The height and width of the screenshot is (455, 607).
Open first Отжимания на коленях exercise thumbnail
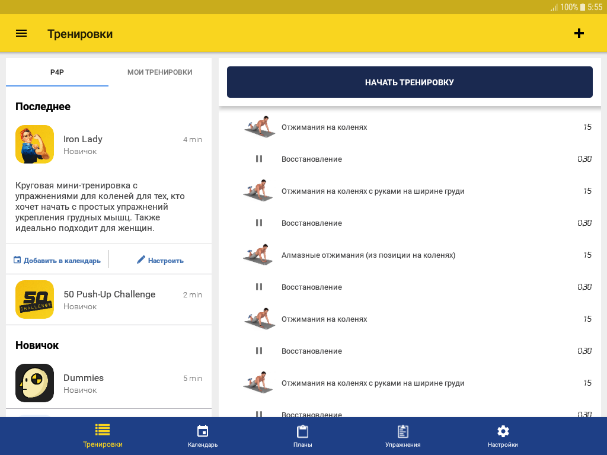click(x=260, y=127)
